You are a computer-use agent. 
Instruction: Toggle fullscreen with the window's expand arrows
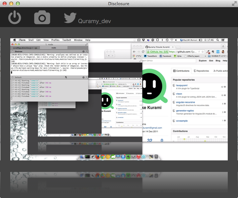(234, 4)
